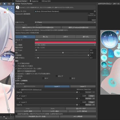Click the Select button in Texture2D slot
120x120 pixels.
click(94, 20)
